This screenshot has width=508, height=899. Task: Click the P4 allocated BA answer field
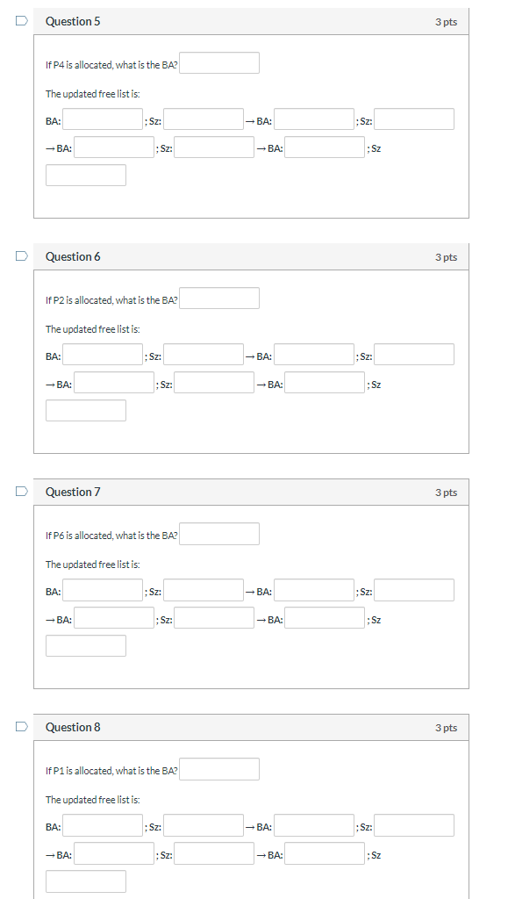click(x=219, y=63)
